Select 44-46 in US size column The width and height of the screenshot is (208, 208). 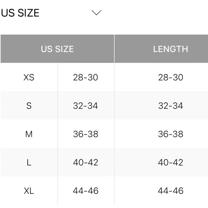coord(86,191)
